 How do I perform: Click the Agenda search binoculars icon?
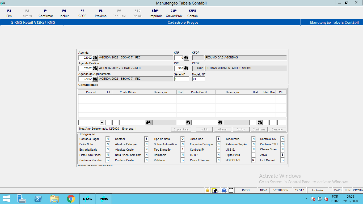95,58
